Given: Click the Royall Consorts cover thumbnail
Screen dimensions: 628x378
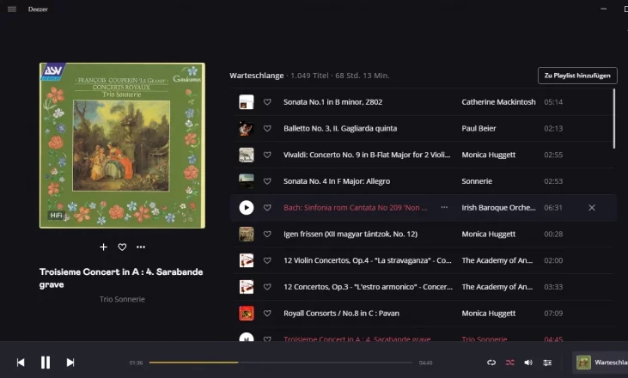Looking at the screenshot, I should point(247,314).
